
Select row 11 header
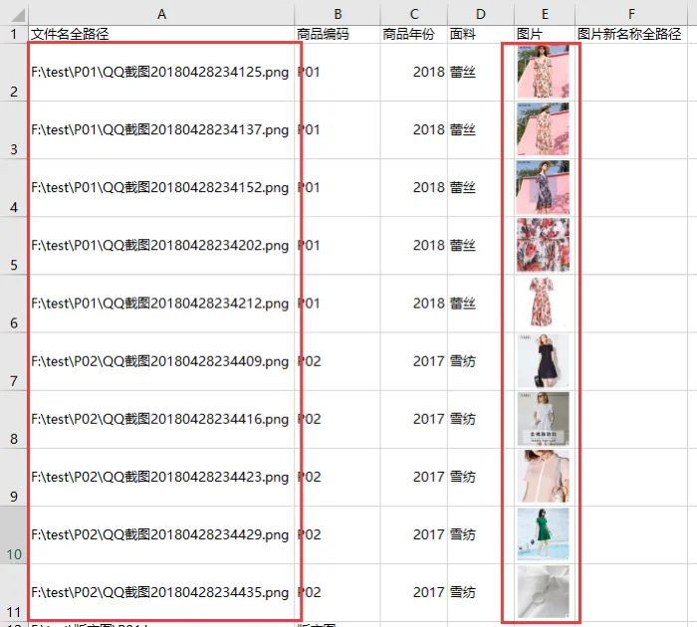coord(14,593)
